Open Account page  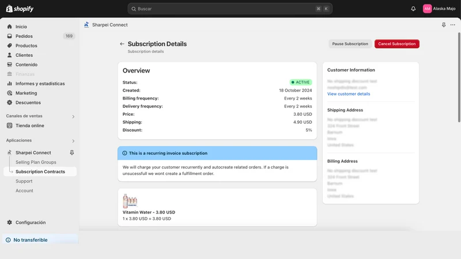(x=24, y=191)
